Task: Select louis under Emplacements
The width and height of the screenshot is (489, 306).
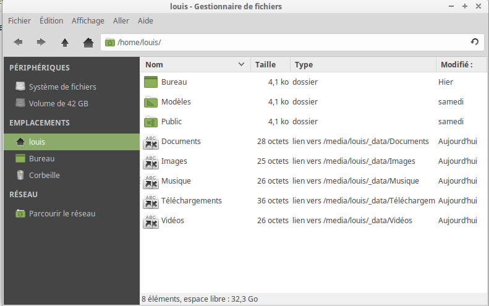Action: (x=72, y=142)
